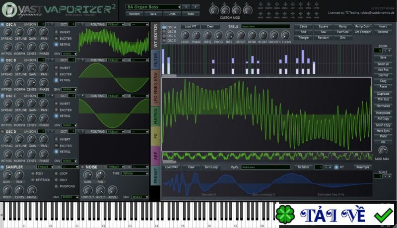The height and width of the screenshot is (228, 397).
Task: Click Noise Gain knob
Action: coord(88,175)
